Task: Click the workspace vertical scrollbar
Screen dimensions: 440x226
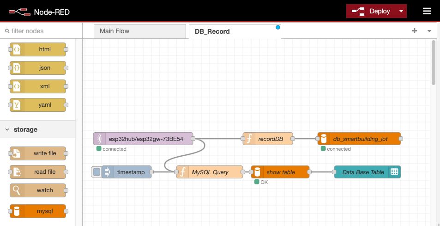Action: (433, 62)
